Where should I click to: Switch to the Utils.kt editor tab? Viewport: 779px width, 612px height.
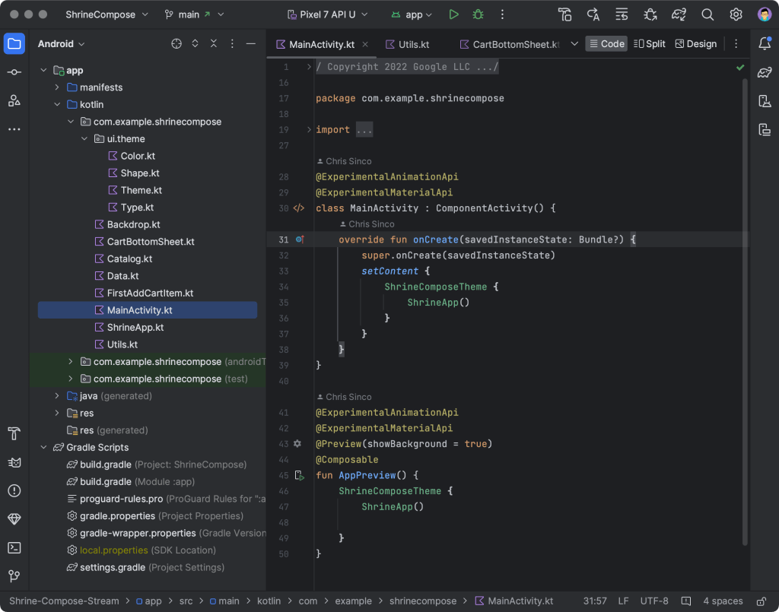(x=408, y=44)
